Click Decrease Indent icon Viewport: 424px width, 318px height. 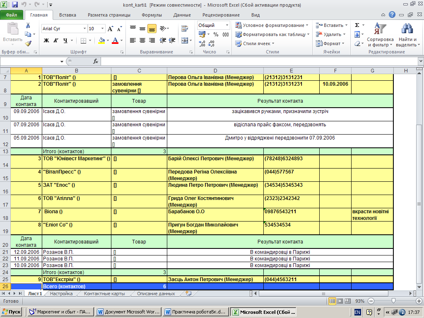(x=162, y=41)
